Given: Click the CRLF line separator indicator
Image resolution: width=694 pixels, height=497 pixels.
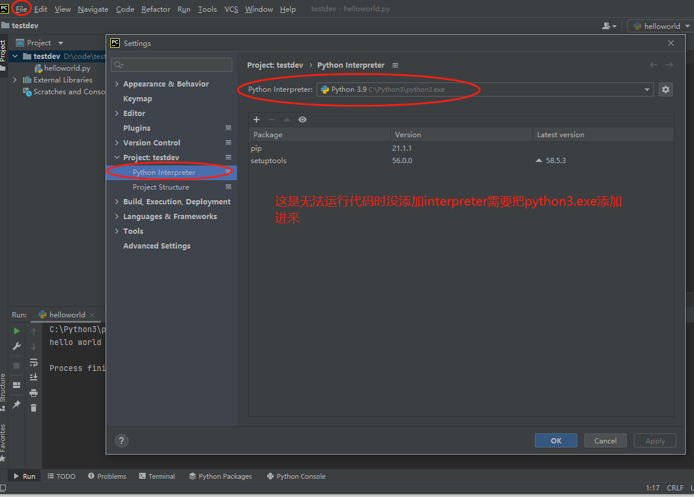Looking at the screenshot, I should [x=675, y=488].
